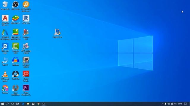Launch Edge from the taskbar

[23, 104]
